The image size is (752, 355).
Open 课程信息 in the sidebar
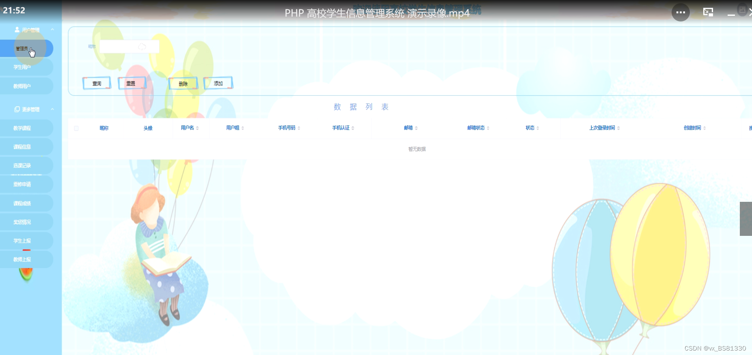pyautogui.click(x=26, y=147)
